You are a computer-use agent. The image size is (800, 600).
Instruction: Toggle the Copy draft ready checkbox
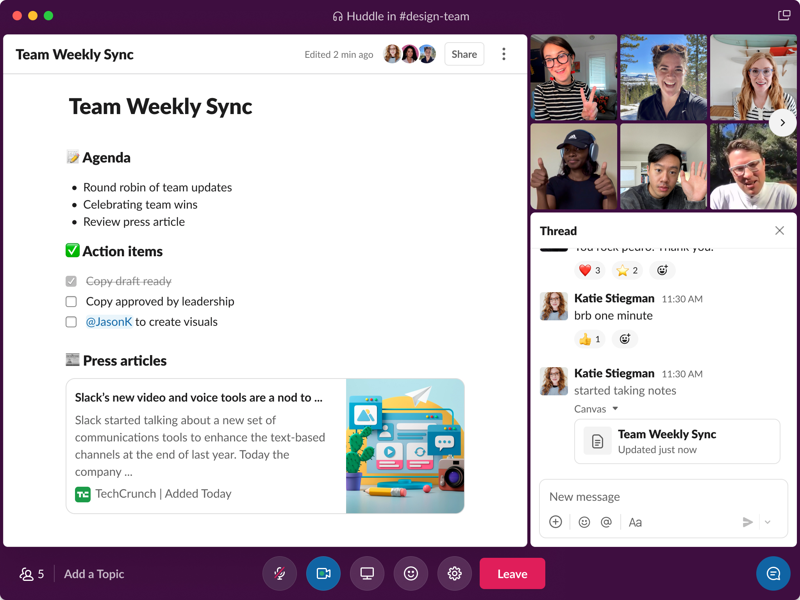[71, 281]
